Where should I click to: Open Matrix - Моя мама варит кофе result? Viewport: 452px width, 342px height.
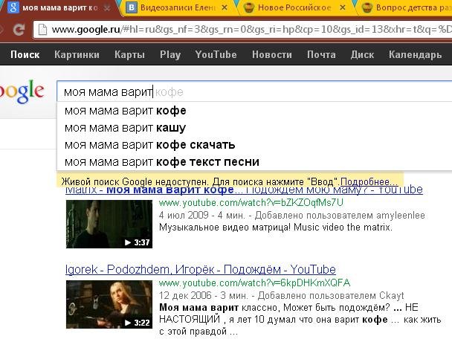[244, 190]
